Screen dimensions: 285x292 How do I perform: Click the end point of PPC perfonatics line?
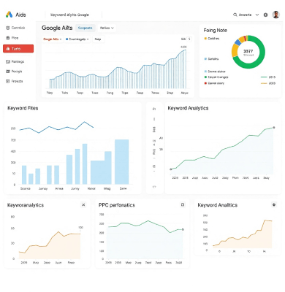[183, 229]
